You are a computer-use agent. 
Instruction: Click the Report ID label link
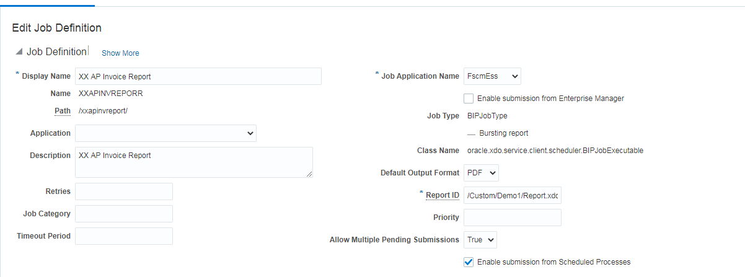click(x=442, y=195)
